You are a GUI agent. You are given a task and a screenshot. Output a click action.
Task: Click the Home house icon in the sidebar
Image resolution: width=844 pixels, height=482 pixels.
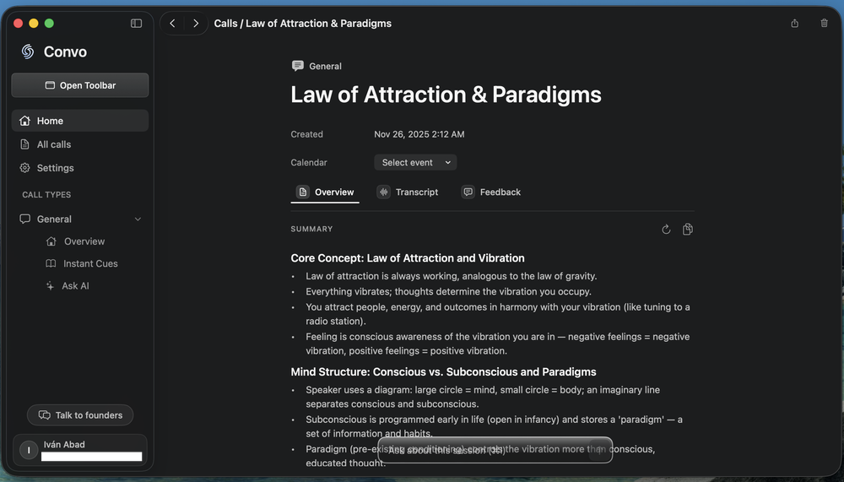pos(24,121)
